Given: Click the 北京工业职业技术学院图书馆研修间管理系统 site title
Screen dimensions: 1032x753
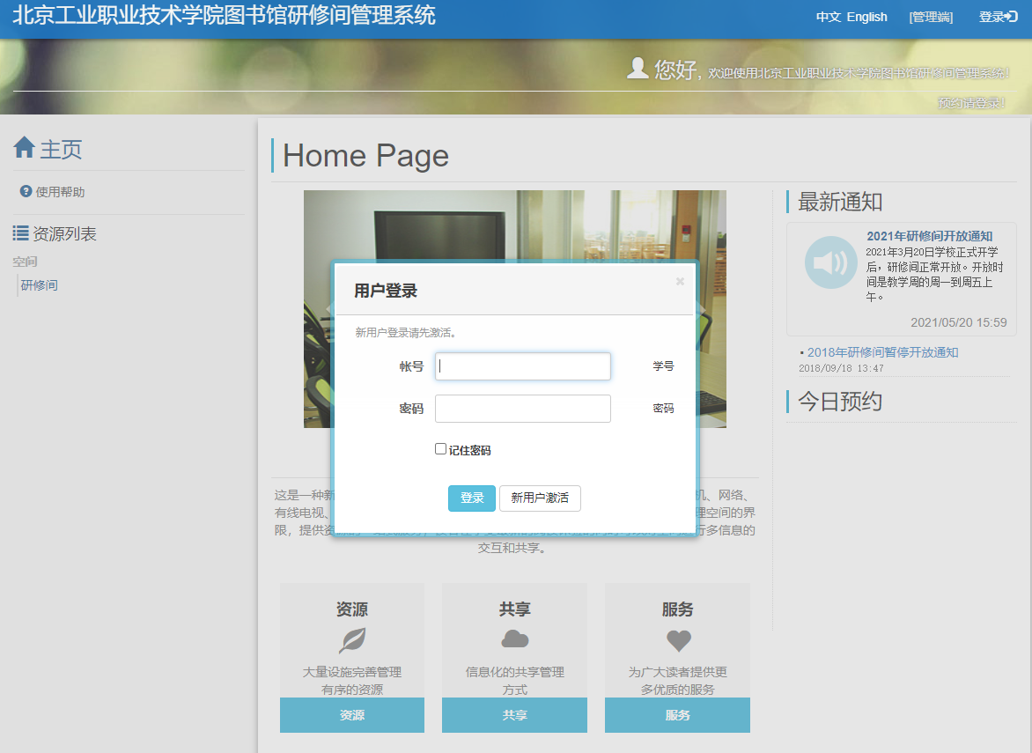Looking at the screenshot, I should (x=224, y=15).
